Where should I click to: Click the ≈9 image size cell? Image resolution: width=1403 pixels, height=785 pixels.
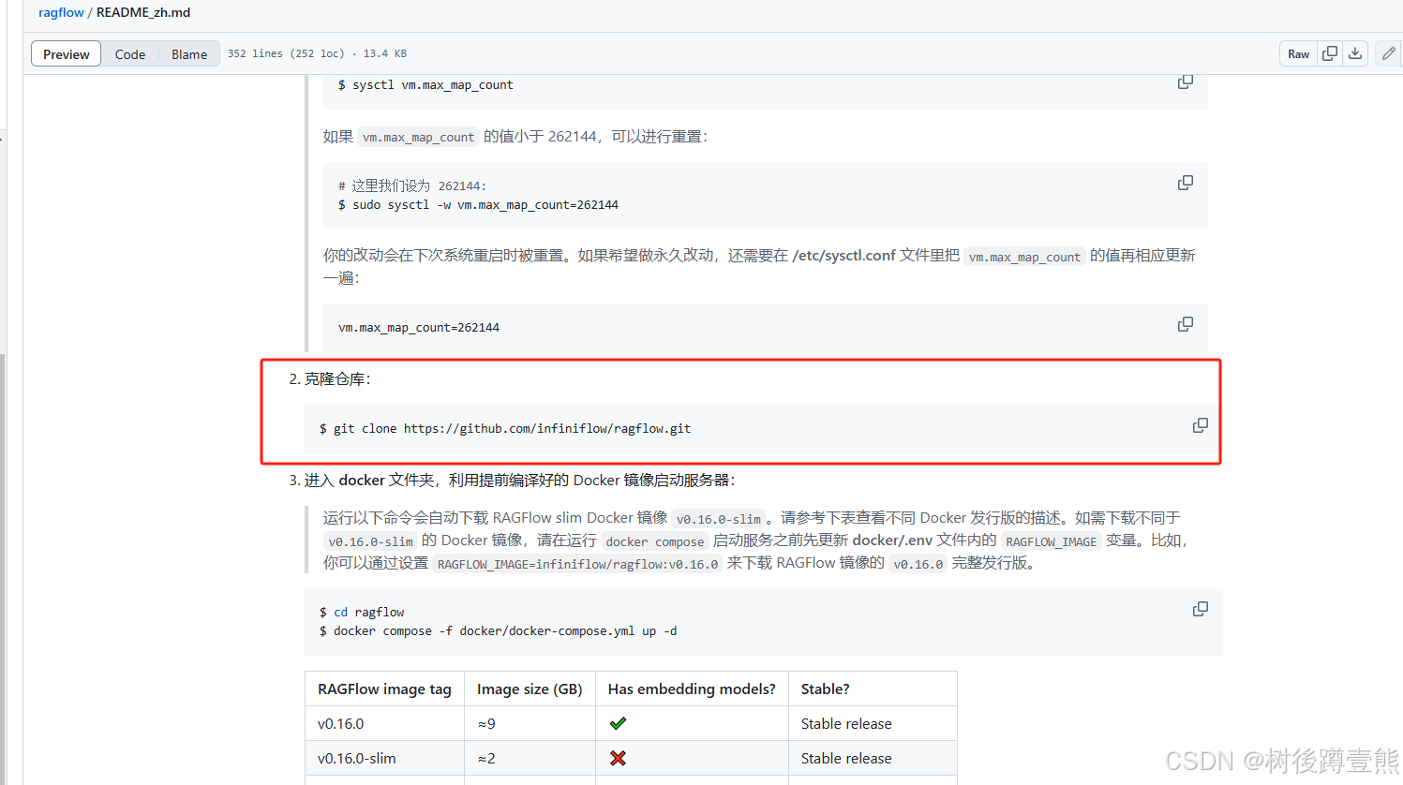tap(530, 723)
